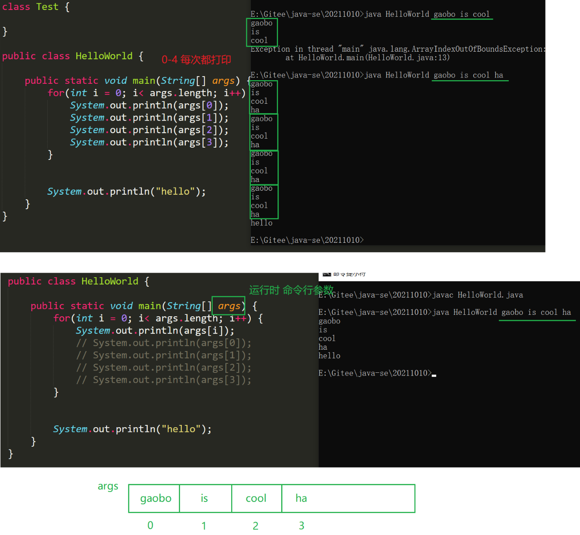The image size is (580, 535).
Task: Click the println("hello") line in the upper code panel
Action: [x=127, y=192]
